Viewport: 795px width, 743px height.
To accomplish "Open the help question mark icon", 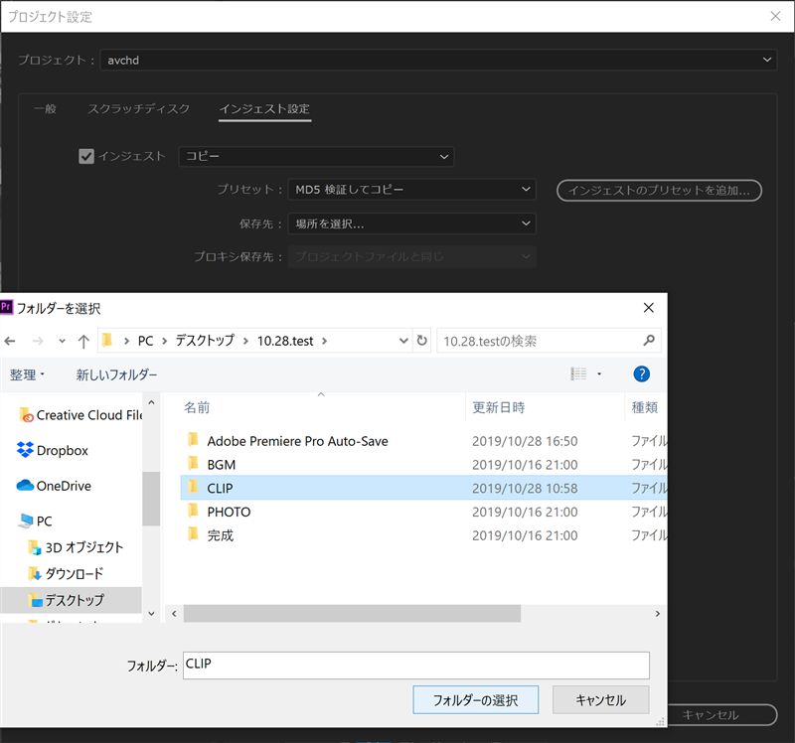I will coord(641,374).
